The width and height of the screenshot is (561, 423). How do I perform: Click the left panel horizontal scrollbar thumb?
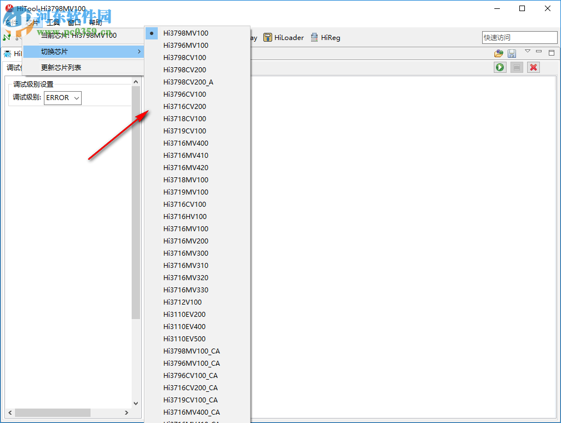[x=53, y=412]
